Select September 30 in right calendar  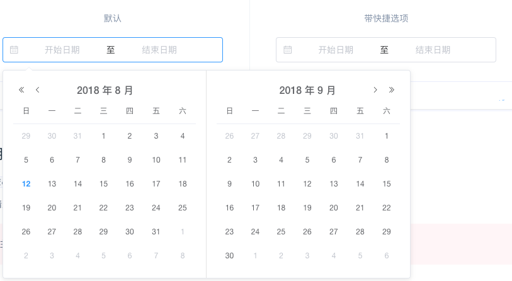tap(229, 256)
